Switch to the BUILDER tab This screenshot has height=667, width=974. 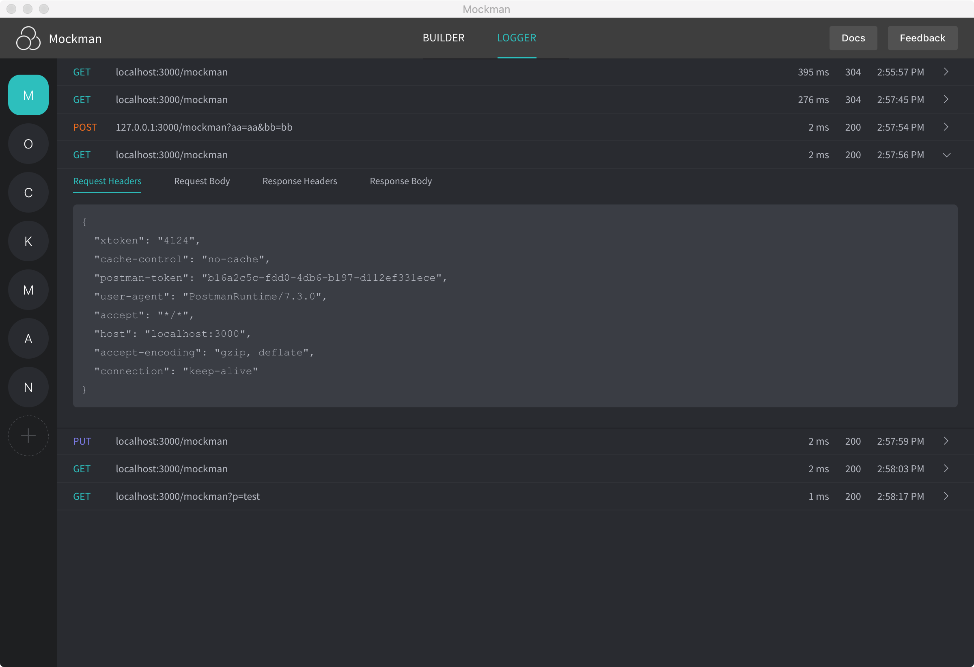[x=444, y=38]
